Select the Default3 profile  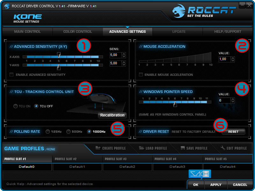[x=178, y=167]
